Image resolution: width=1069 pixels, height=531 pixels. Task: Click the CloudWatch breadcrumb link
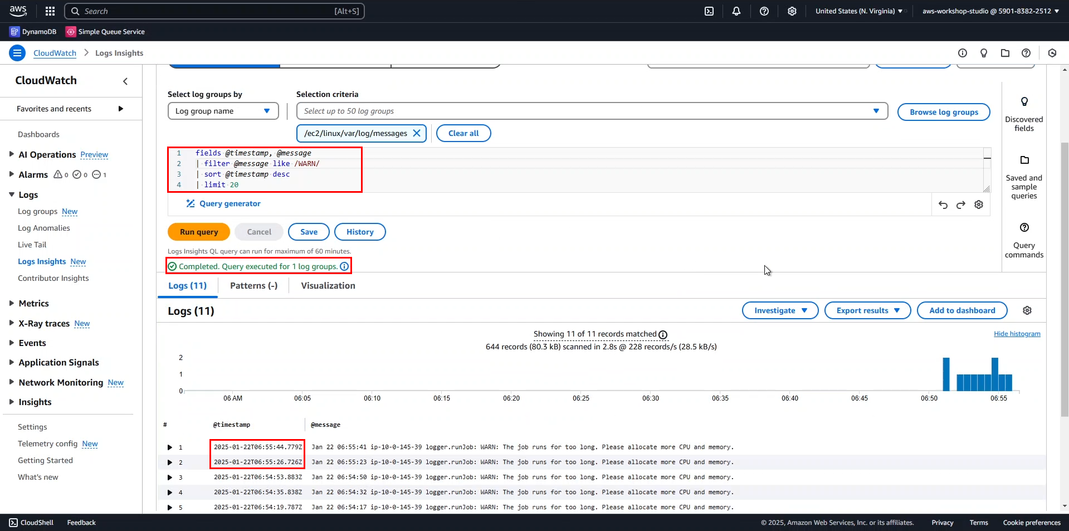tap(55, 53)
